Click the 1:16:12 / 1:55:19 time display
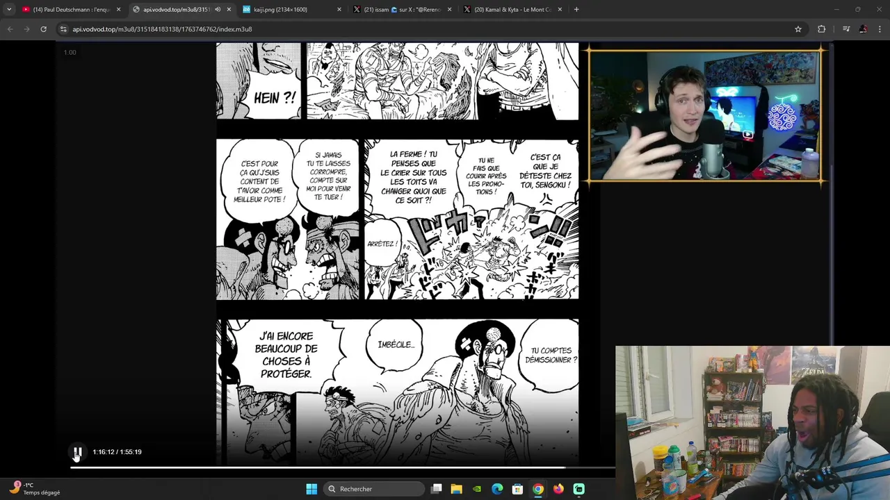The image size is (890, 500). tap(117, 452)
